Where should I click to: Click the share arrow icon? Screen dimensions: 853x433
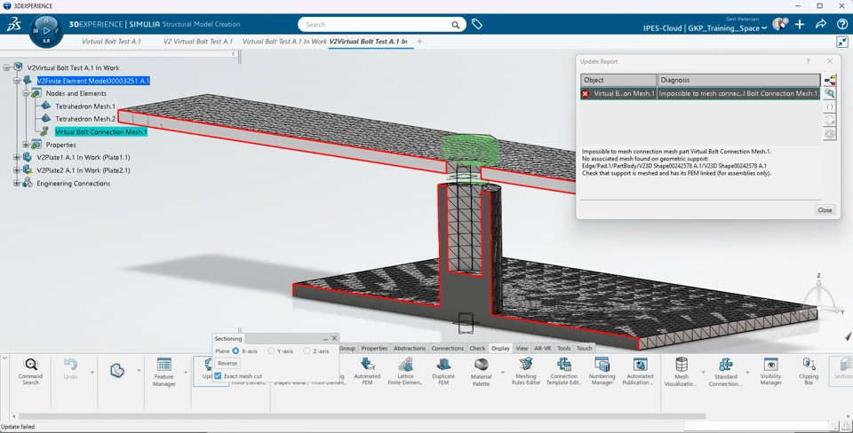tap(821, 25)
